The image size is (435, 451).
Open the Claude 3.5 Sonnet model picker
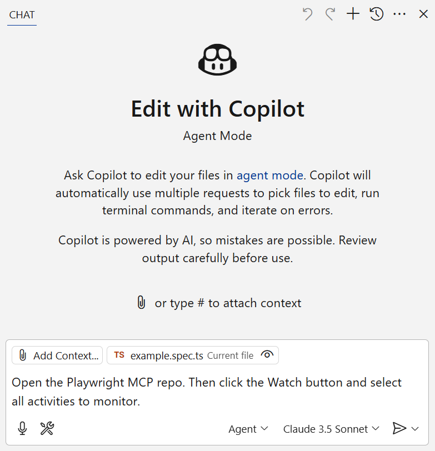tap(331, 429)
